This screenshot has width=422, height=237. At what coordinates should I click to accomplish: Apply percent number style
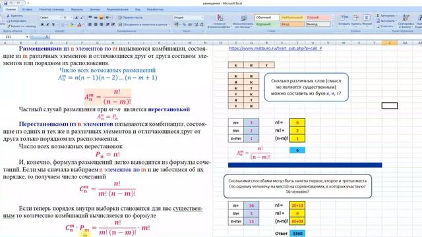pos(184,24)
